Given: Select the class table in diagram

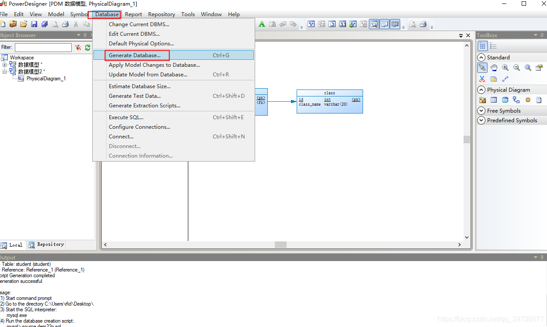Looking at the screenshot, I should (x=330, y=101).
